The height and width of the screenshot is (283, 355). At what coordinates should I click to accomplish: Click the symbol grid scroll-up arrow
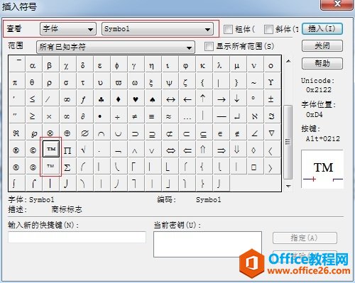click(288, 61)
